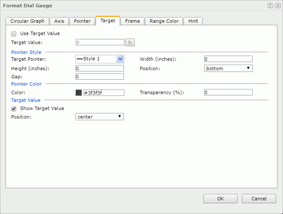Click the Pointer Color section heading
Image resolution: width=283 pixels, height=214 pixels.
click(27, 84)
